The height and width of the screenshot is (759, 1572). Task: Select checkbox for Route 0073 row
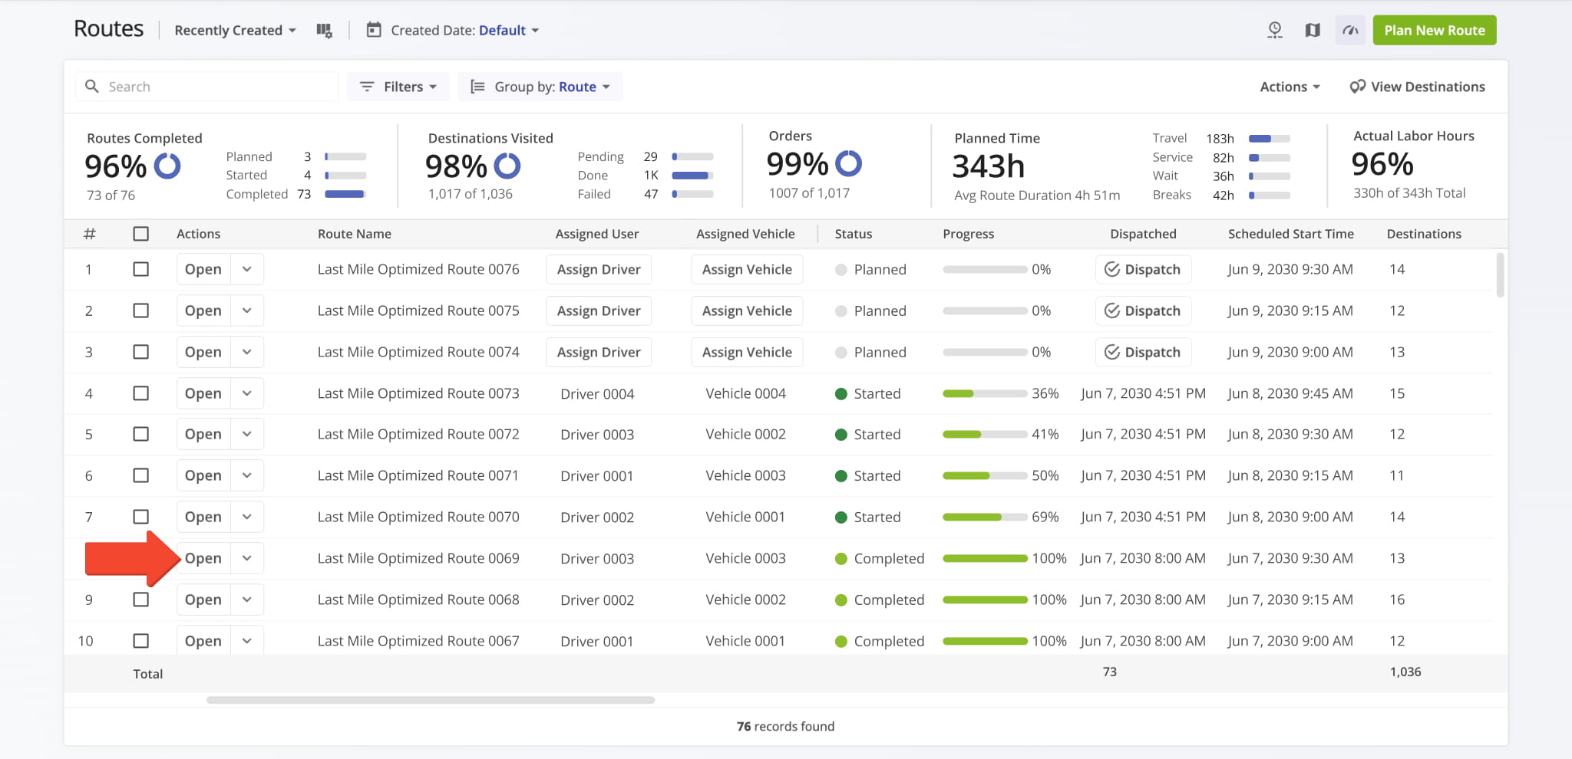(x=141, y=393)
